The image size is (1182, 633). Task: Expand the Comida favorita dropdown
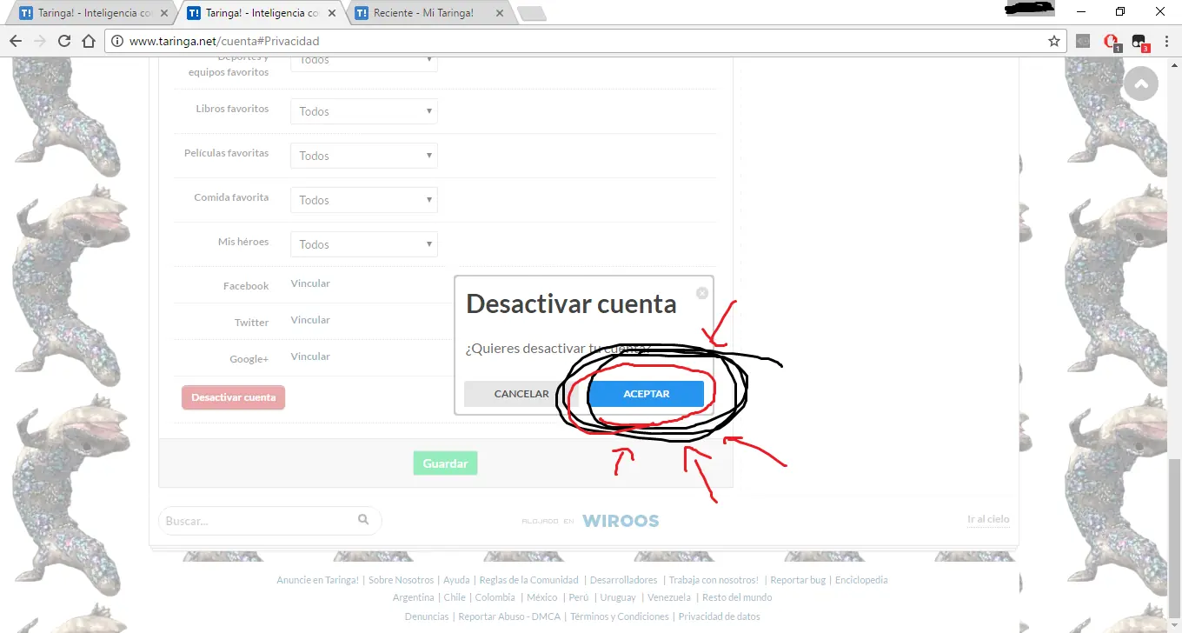tap(363, 200)
